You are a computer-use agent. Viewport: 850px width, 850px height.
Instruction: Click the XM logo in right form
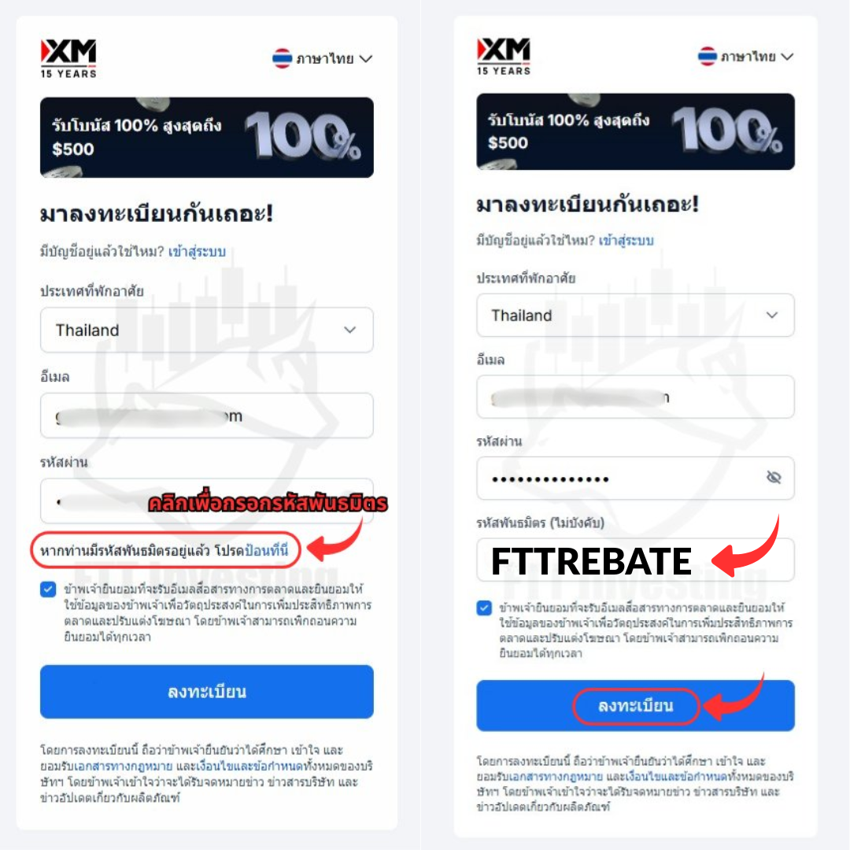pyautogui.click(x=504, y=56)
